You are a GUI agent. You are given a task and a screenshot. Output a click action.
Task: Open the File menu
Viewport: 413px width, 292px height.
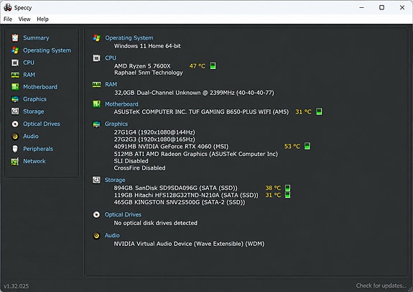tap(8, 19)
